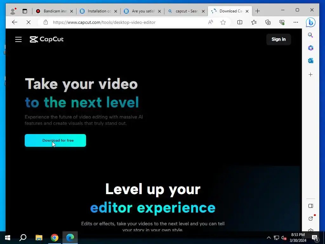
Task: Open the Edge profile icon
Action: coord(13,11)
